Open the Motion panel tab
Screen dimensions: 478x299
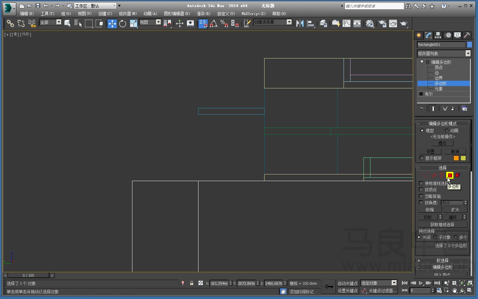pos(448,35)
